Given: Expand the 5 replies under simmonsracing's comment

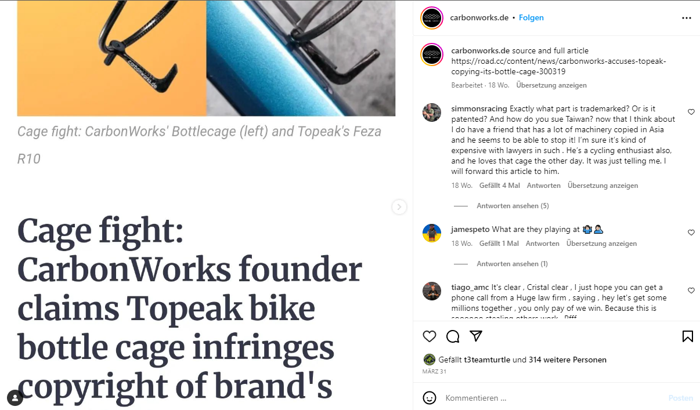Looking at the screenshot, I should pos(513,206).
